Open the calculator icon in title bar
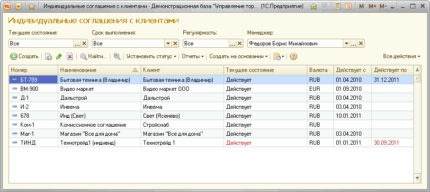 (337, 7)
